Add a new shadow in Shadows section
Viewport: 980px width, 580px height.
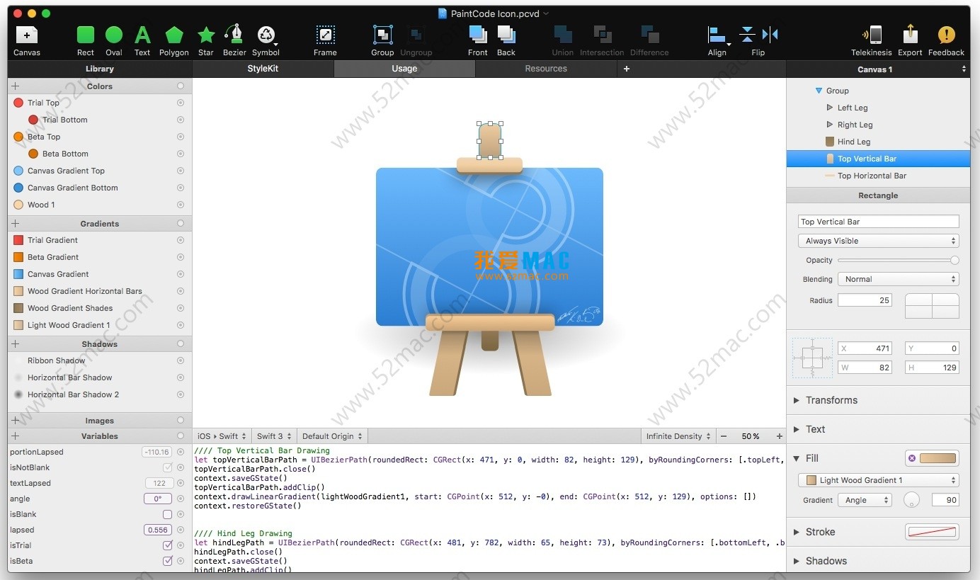(16, 343)
